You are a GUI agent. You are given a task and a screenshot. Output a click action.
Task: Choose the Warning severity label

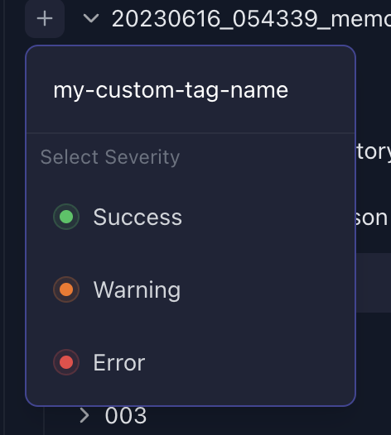pos(137,290)
